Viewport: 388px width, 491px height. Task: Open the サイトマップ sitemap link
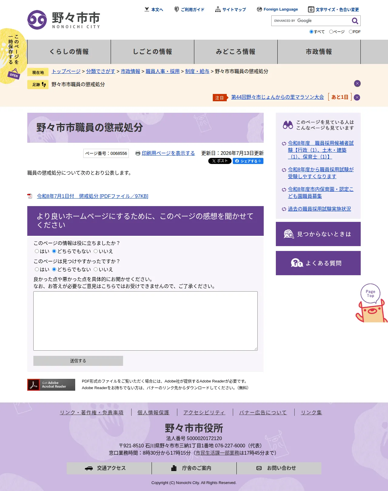coord(231,9)
